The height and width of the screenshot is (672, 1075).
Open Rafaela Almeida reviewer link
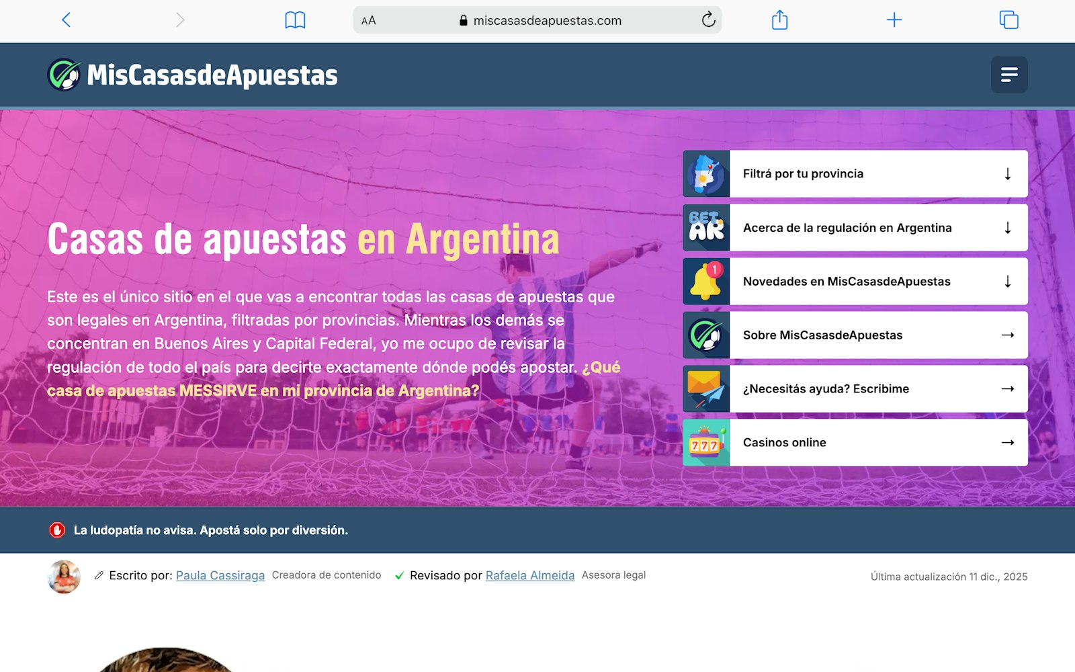click(529, 575)
